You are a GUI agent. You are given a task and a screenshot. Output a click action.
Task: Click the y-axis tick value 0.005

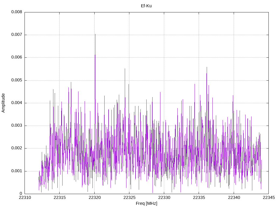(17, 80)
